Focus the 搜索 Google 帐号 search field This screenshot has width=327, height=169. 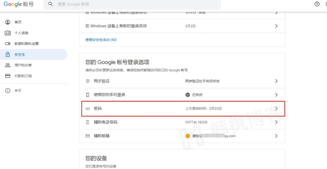click(x=132, y=5)
